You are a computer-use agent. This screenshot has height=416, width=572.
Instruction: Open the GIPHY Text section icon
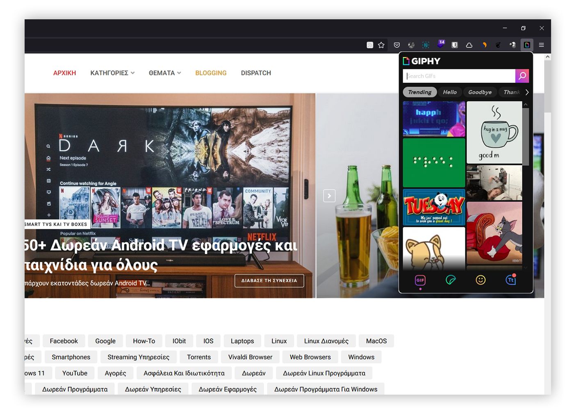pos(510,280)
